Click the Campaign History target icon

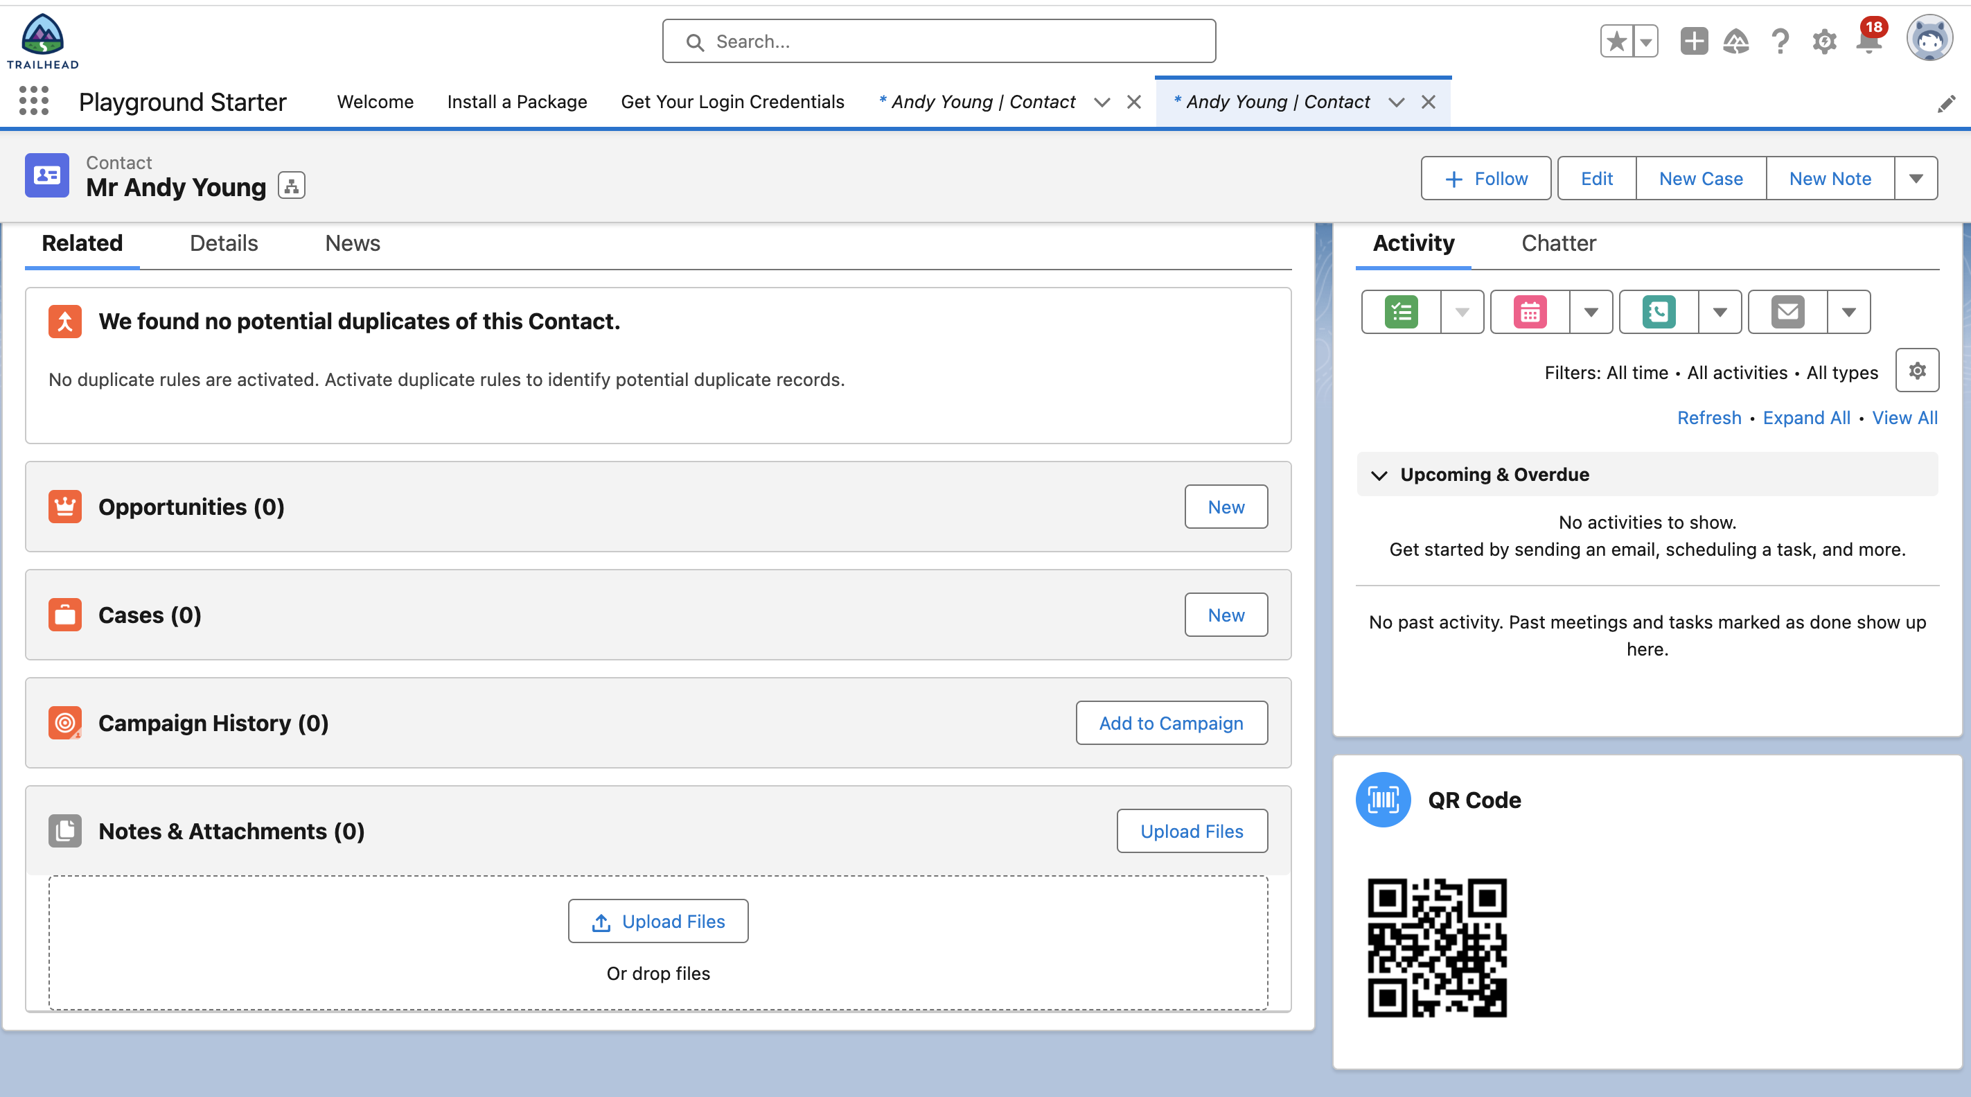pyautogui.click(x=65, y=723)
